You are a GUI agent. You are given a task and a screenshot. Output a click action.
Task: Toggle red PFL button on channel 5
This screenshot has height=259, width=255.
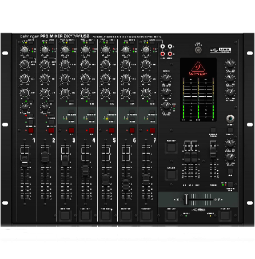[x=111, y=131]
